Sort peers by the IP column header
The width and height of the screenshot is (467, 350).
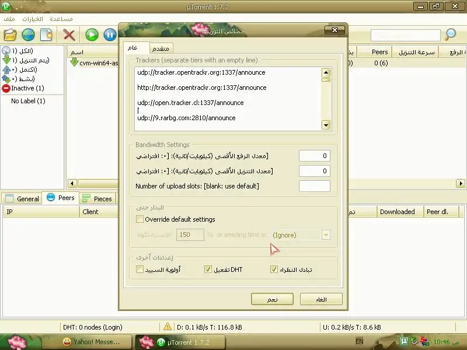coord(41,212)
